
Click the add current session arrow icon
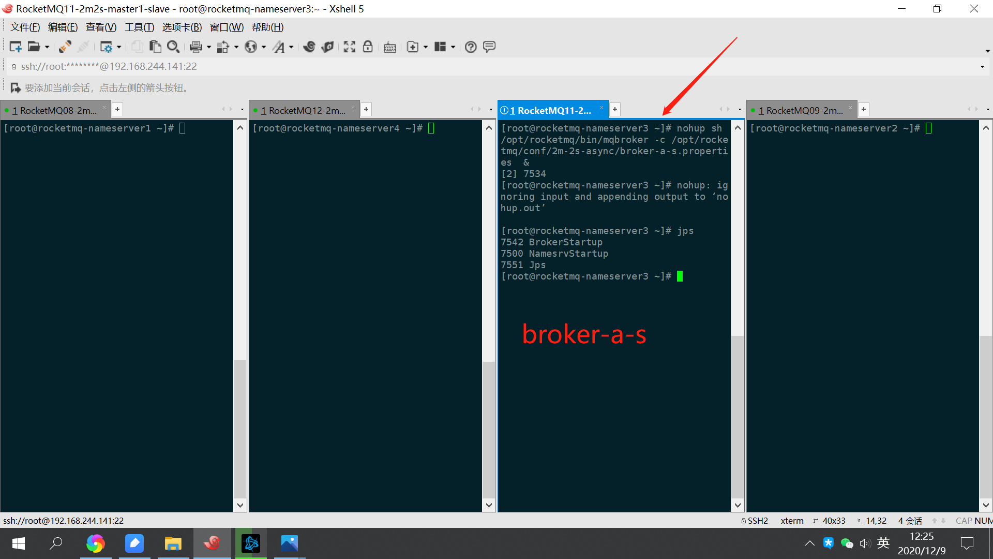[x=16, y=88]
